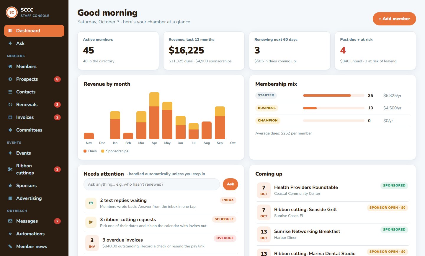Click the Member news pencil icon
Viewport: 425px width, 256px height.
click(x=10, y=247)
